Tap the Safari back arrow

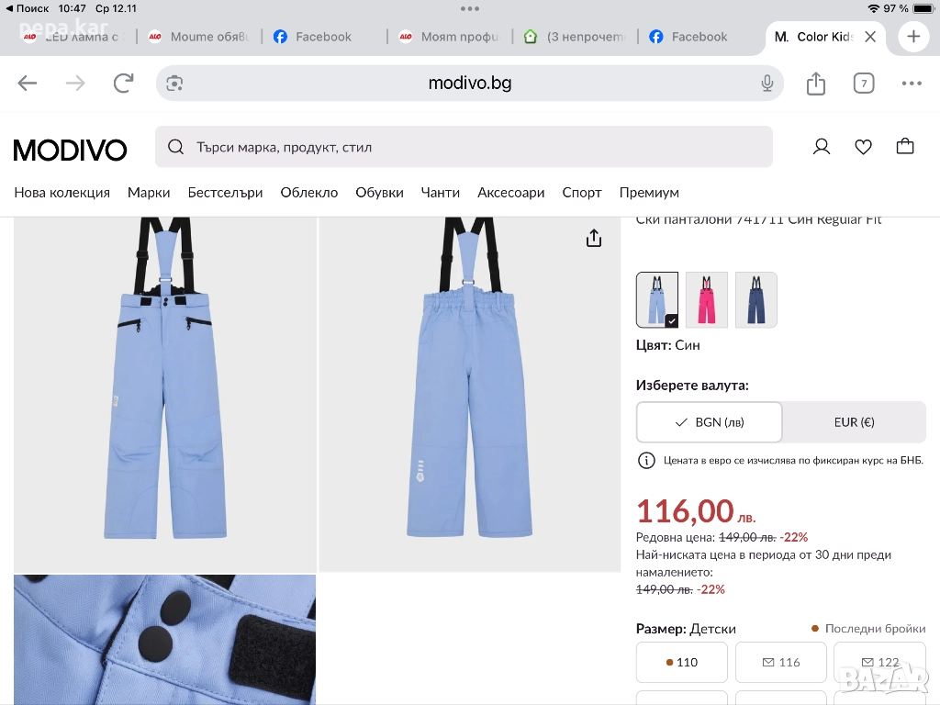tap(28, 84)
